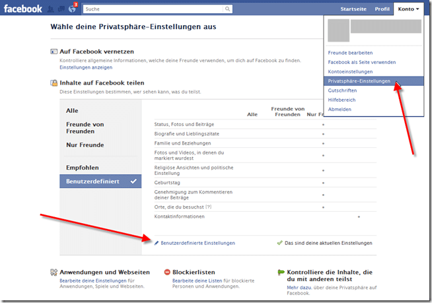
Task: Click the facebook logo
Action: click(23, 9)
